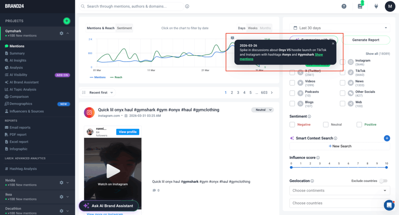
Task: Open the notifications news icon
Action: click(x=360, y=6)
